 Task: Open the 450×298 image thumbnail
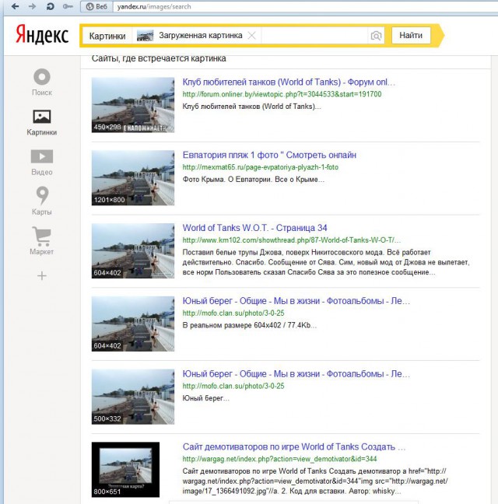133,105
